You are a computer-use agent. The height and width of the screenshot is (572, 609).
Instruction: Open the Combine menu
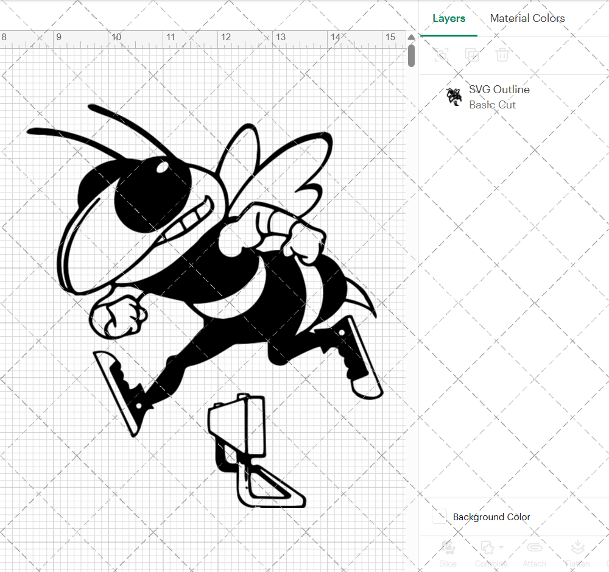[491, 553]
